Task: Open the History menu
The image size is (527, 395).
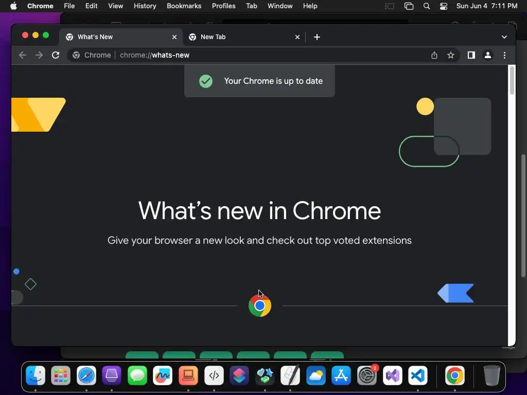Action: click(x=145, y=6)
